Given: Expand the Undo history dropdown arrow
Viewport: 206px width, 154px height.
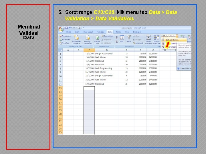Looking at the screenshot, I should tap(72, 28).
